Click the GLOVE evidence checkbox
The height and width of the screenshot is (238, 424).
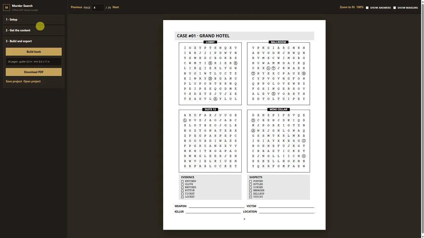pos(182,184)
